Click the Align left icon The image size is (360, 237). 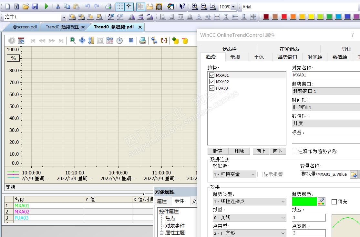click(x=163, y=16)
